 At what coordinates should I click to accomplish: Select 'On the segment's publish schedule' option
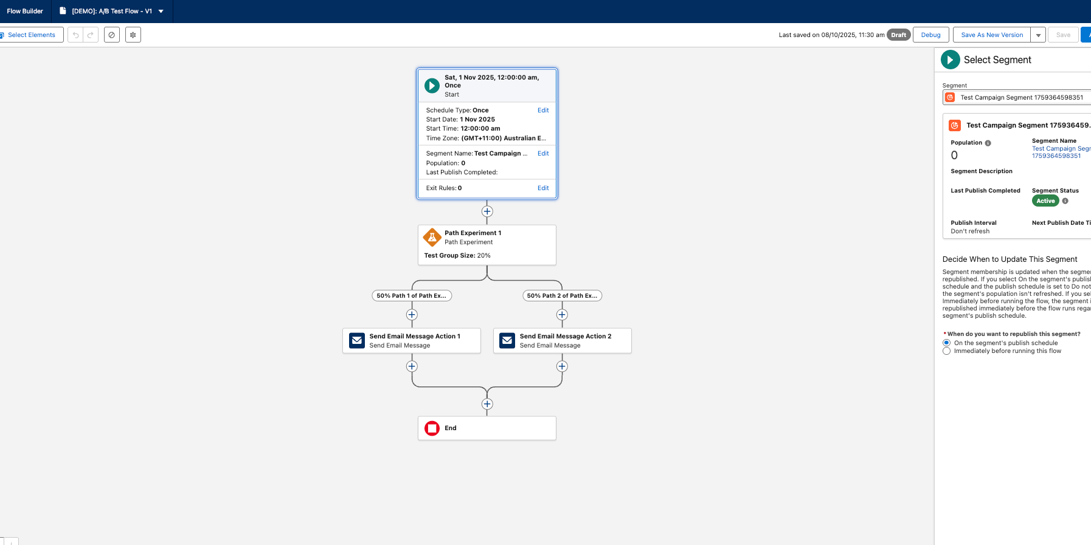(946, 343)
